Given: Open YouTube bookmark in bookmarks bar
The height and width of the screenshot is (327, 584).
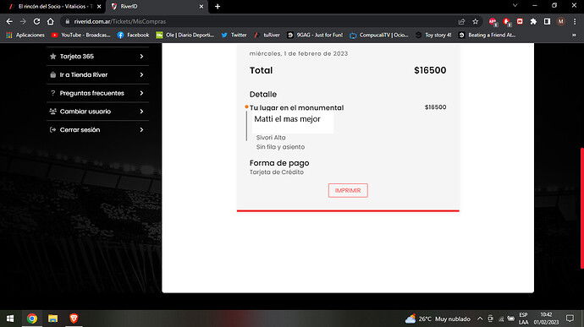Looking at the screenshot, I should [x=80, y=35].
